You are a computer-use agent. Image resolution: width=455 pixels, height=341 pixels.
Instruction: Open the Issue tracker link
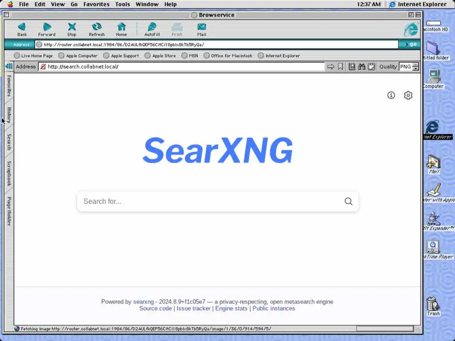pos(194,308)
